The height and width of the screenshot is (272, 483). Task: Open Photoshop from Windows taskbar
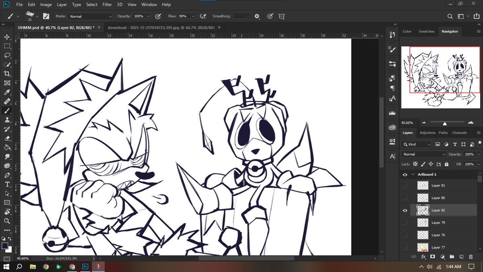tap(85, 266)
